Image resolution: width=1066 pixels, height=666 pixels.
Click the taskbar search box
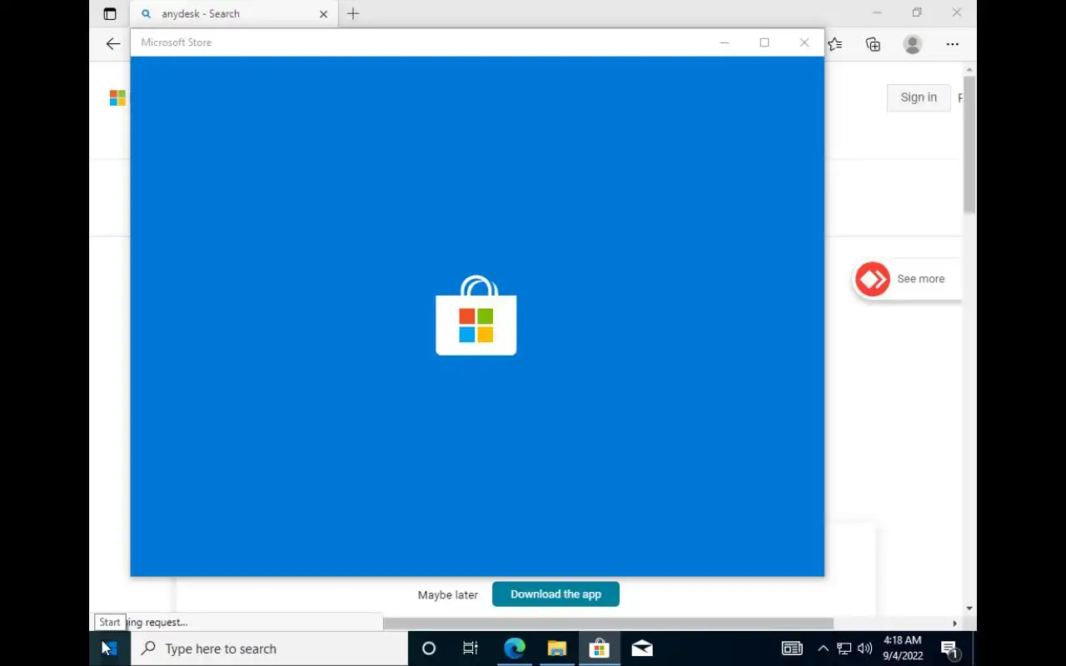point(268,649)
